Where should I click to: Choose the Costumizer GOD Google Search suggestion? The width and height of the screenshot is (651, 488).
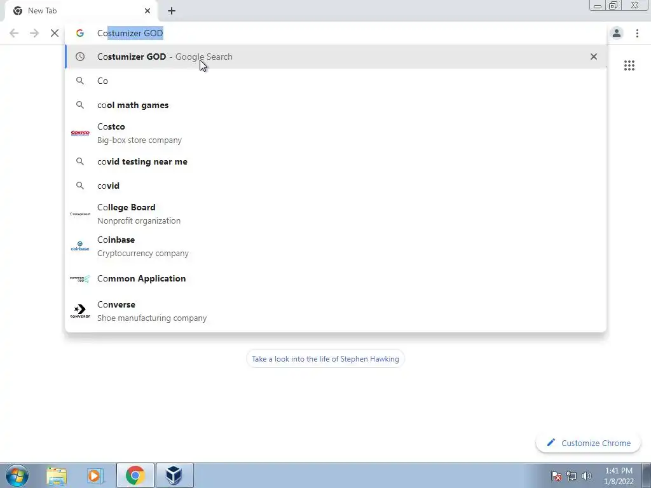click(336, 57)
